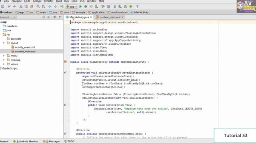This screenshot has height=144, width=256.
Task: Fold the onCreate method in gutter
Action: coord(69,73)
